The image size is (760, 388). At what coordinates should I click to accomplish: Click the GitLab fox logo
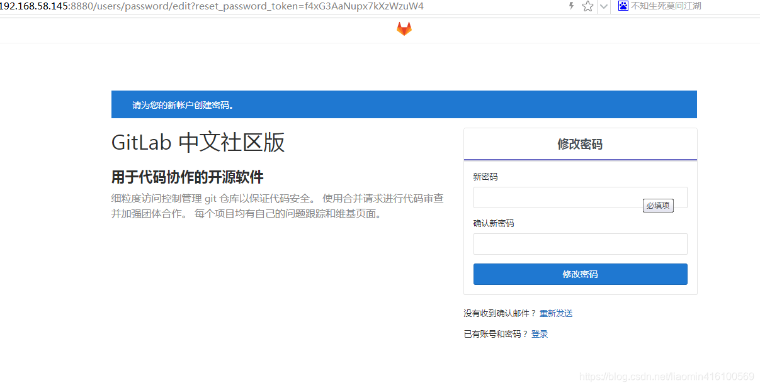tap(404, 29)
